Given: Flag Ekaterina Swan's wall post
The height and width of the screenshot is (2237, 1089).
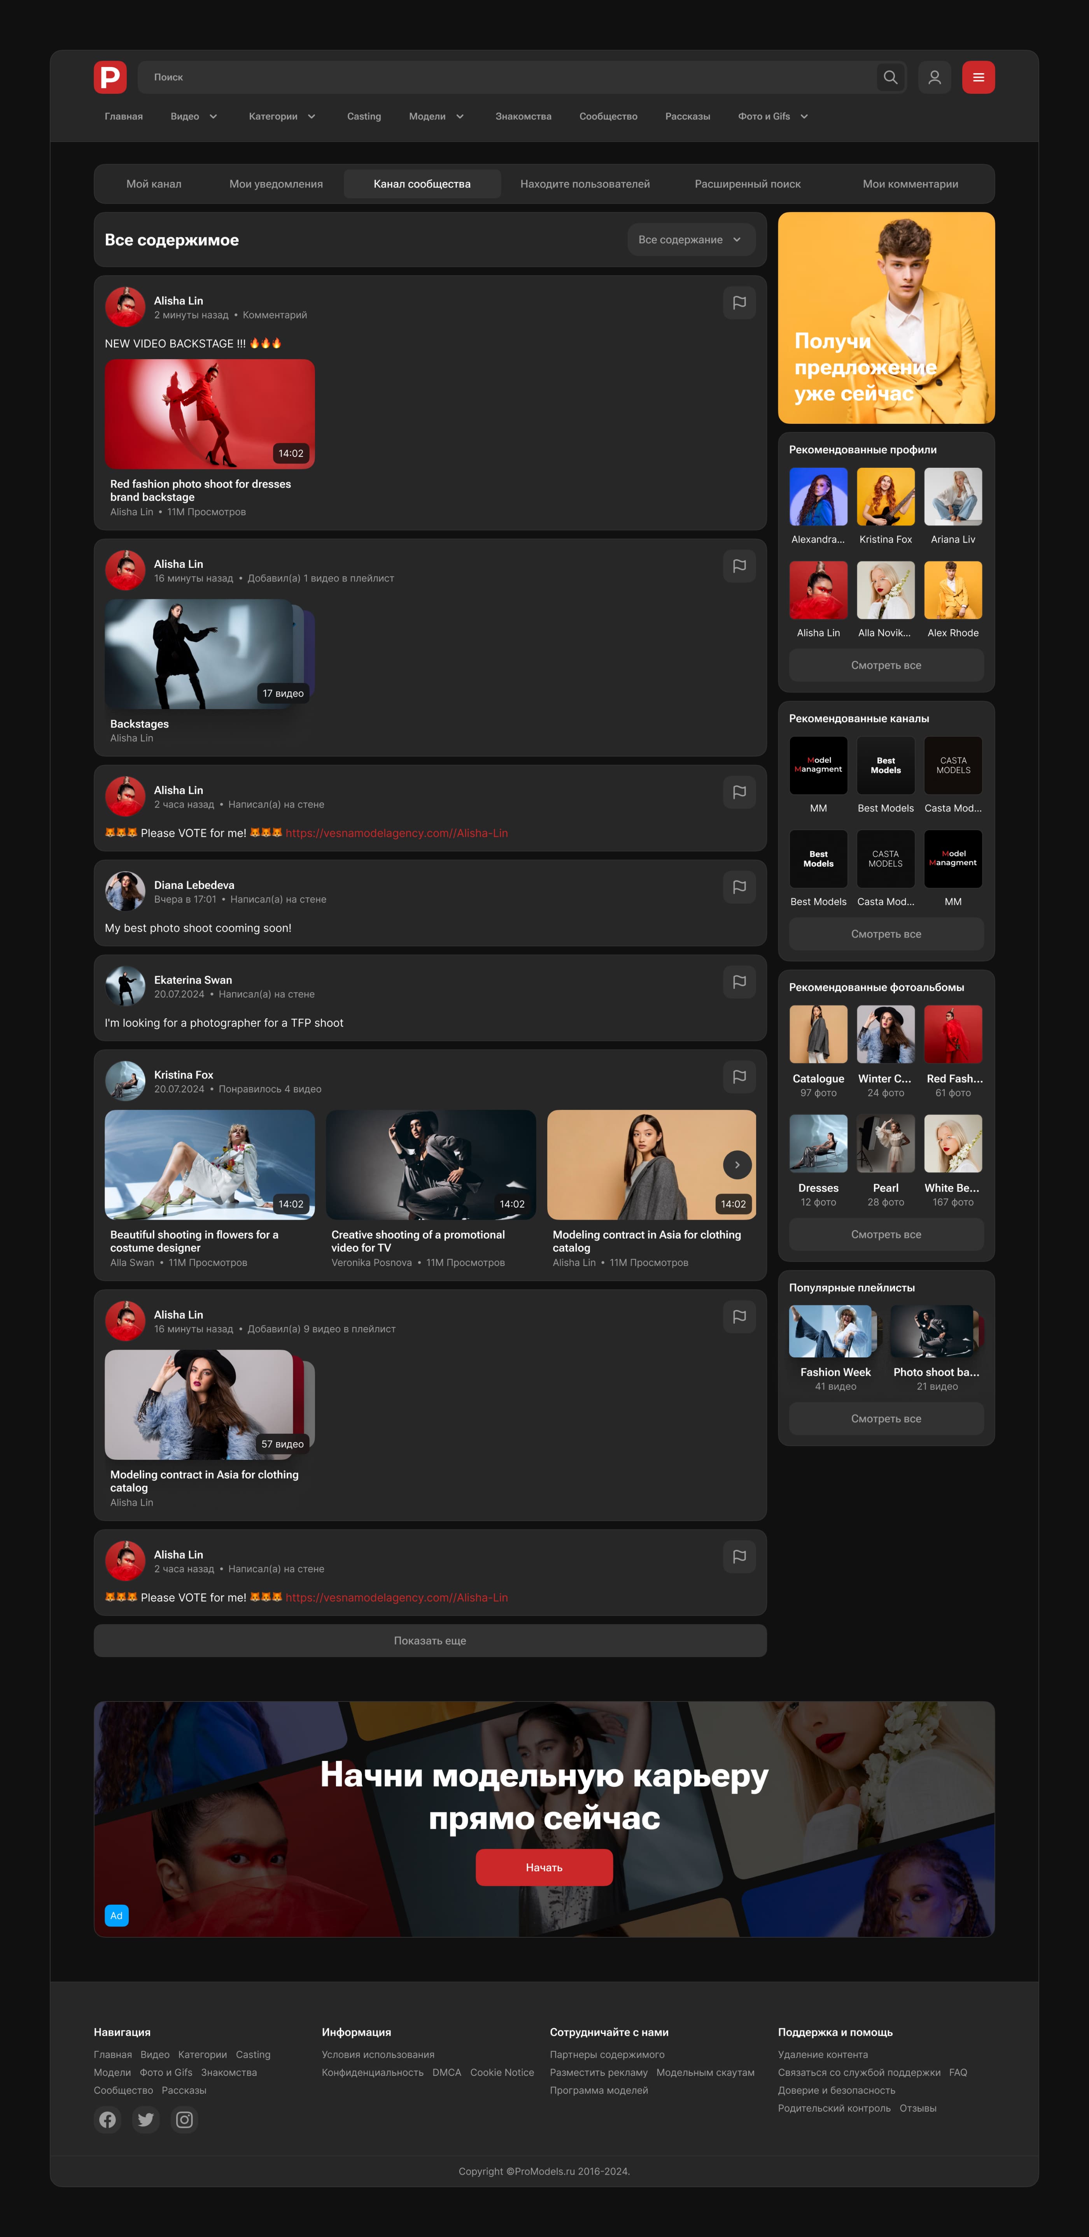Looking at the screenshot, I should coord(739,982).
